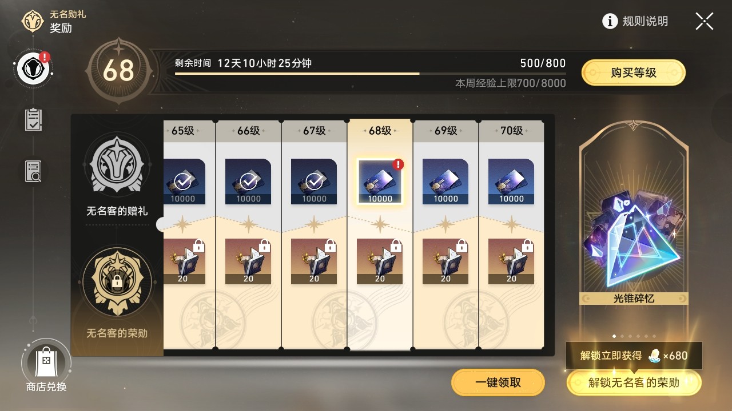The height and width of the screenshot is (411, 732).
Task: Select the locked 无名客的荣勋 premium track emblem
Action: (117, 281)
